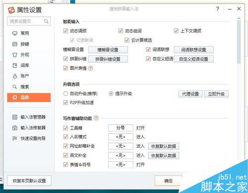Toggle the P2P升级加速 checkbox
The height and width of the screenshot is (193, 248).
tap(65, 103)
